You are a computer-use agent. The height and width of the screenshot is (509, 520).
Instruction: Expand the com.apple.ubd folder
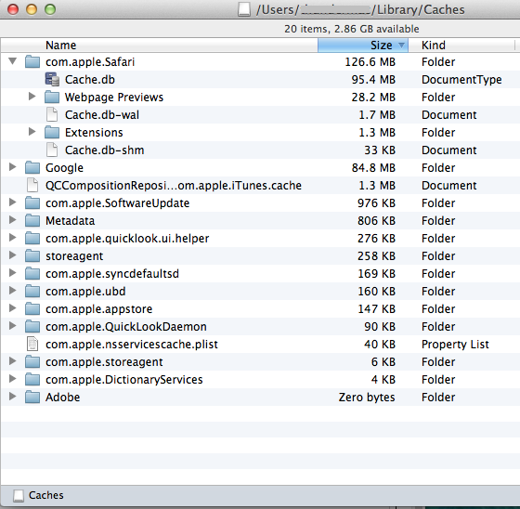13,291
